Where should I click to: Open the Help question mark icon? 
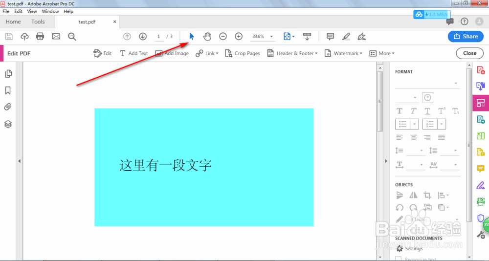[x=465, y=22]
